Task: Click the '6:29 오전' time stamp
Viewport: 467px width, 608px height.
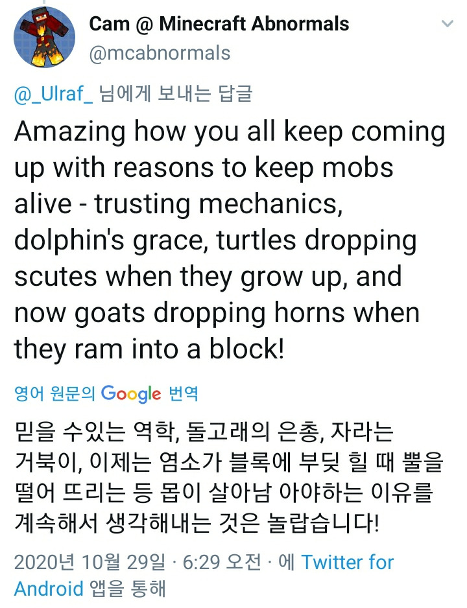Action: [x=222, y=562]
